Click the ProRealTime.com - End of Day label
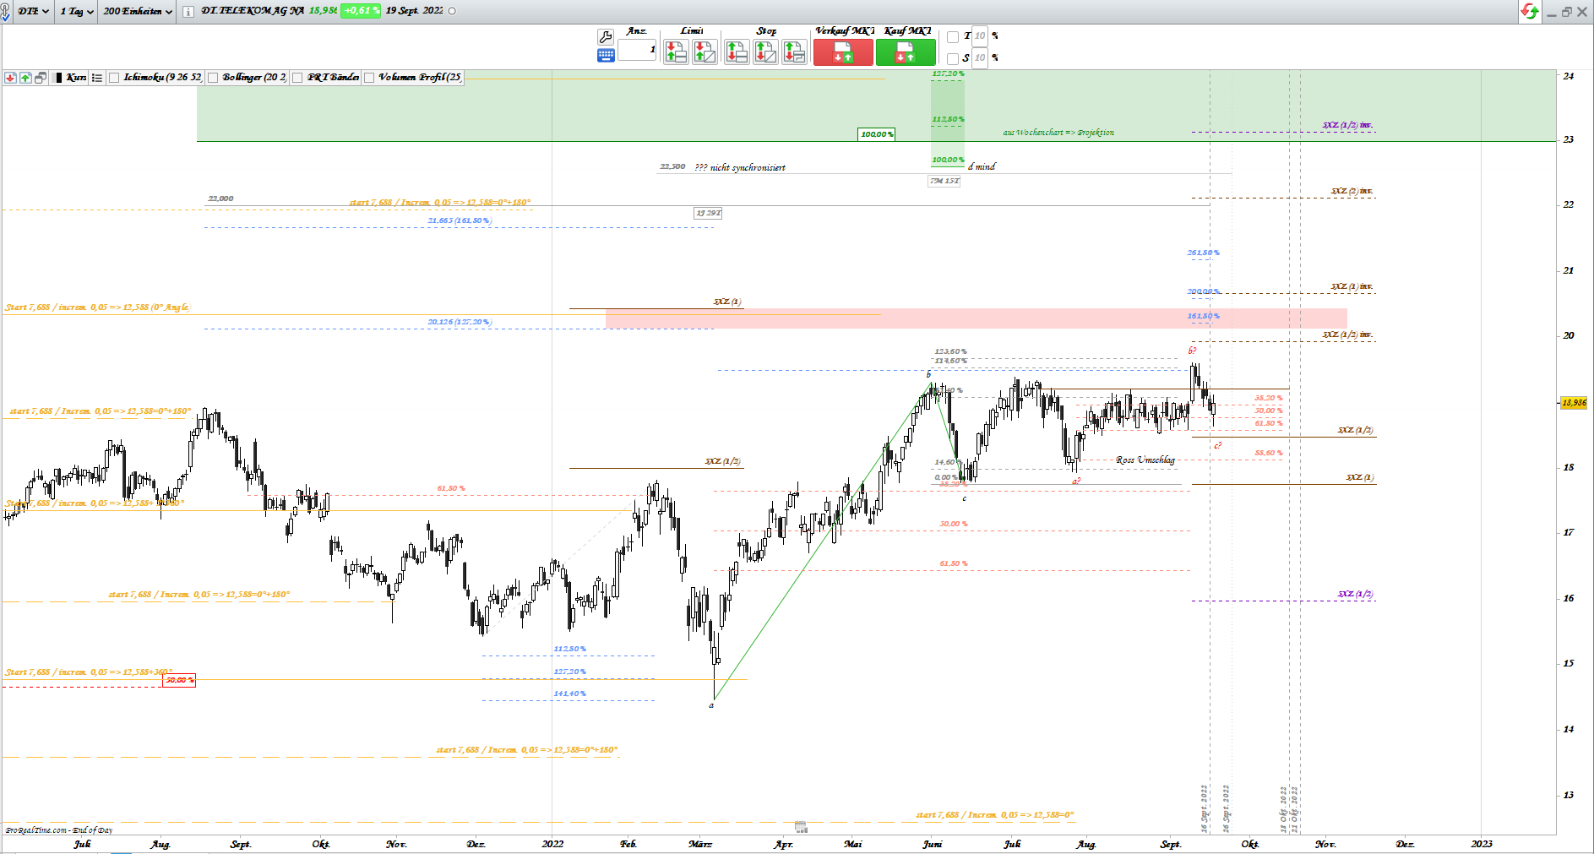1594x854 pixels. pyautogui.click(x=59, y=830)
